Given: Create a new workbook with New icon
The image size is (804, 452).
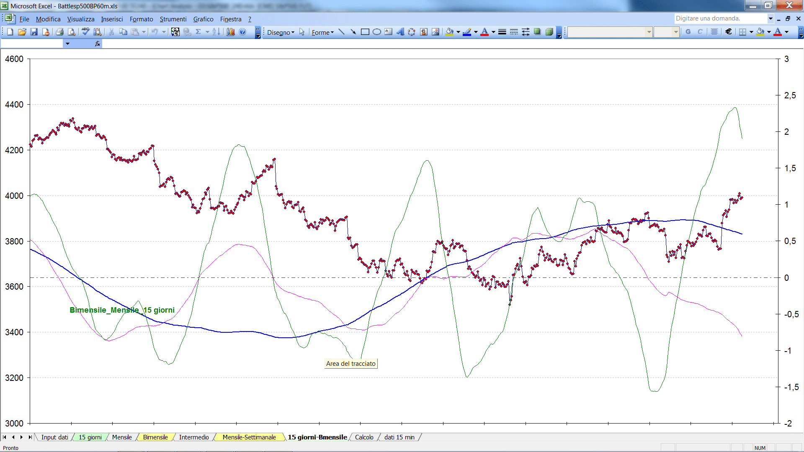Looking at the screenshot, I should point(10,32).
